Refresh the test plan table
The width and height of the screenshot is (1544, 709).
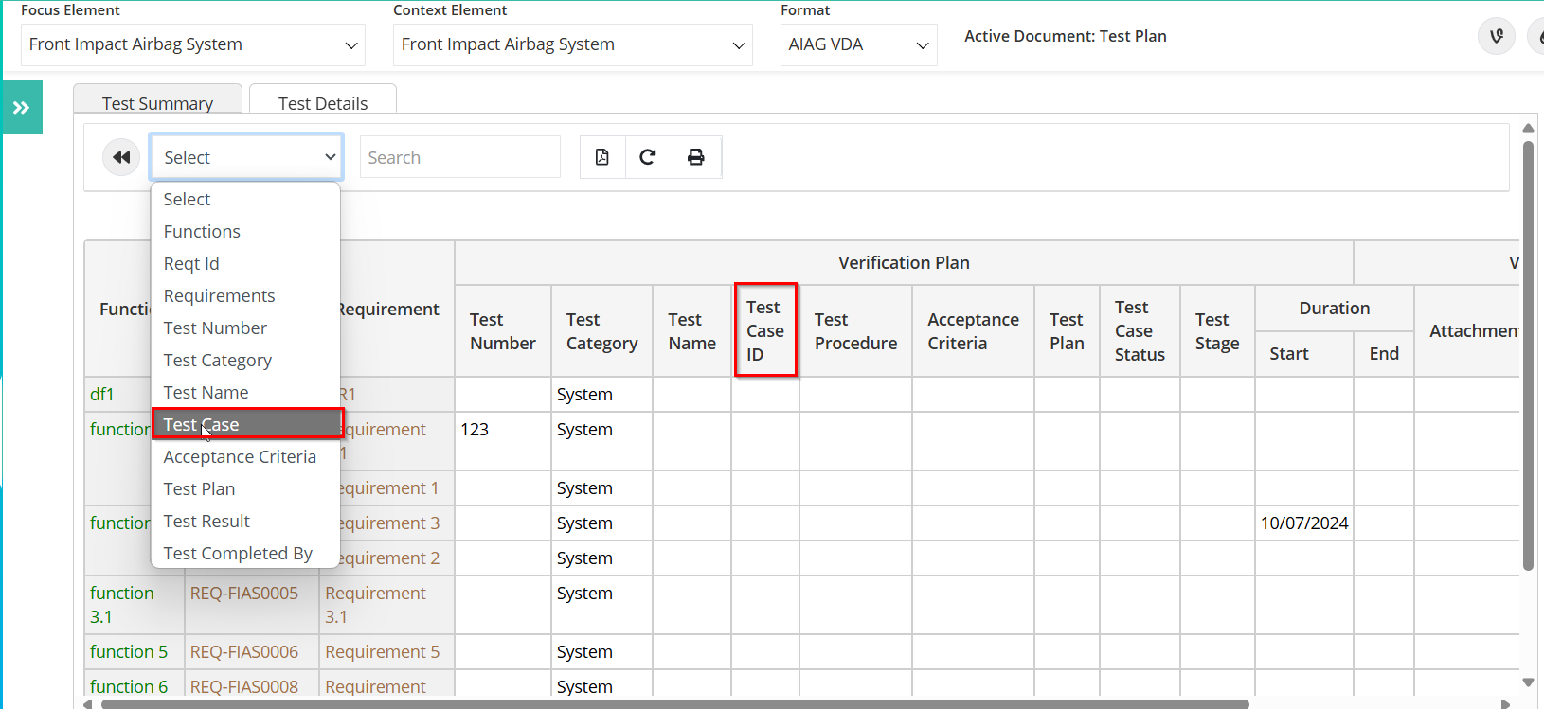[649, 157]
